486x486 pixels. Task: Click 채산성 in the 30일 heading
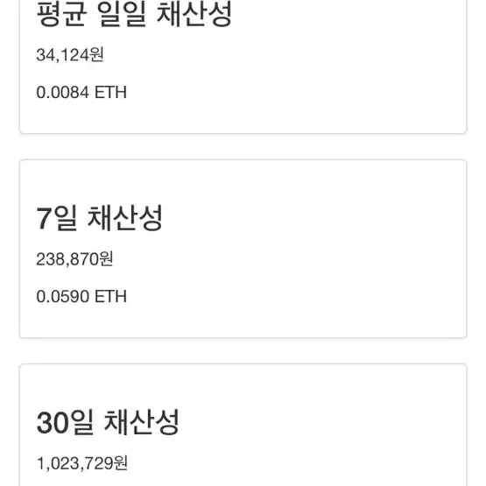pyautogui.click(x=142, y=422)
